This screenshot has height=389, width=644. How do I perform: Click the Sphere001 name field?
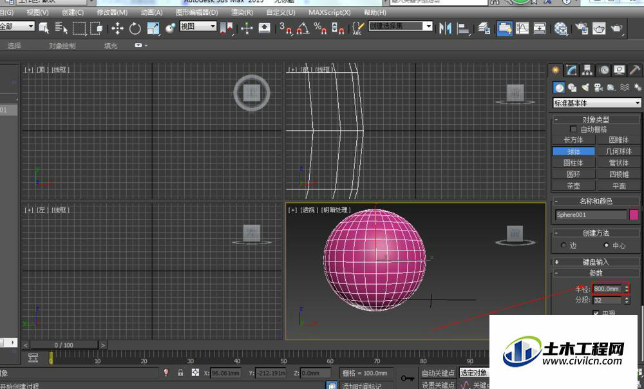591,214
